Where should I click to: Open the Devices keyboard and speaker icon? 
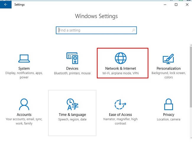click(72, 58)
